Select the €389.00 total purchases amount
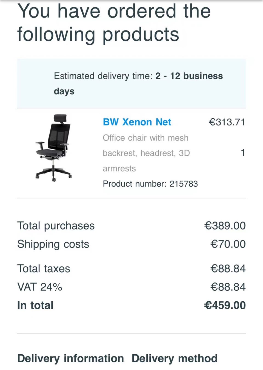263x370 pixels. click(x=225, y=226)
